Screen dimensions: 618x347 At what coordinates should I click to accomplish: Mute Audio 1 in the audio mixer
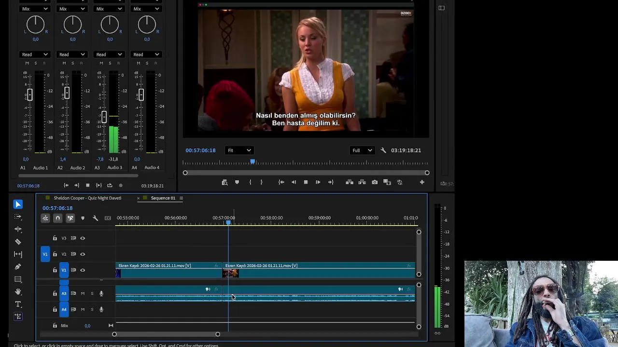click(27, 63)
